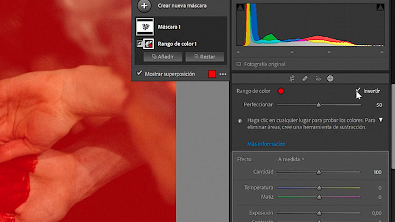Click the Temperatura slider handle
This screenshot has width=395, height=222.
319,188
